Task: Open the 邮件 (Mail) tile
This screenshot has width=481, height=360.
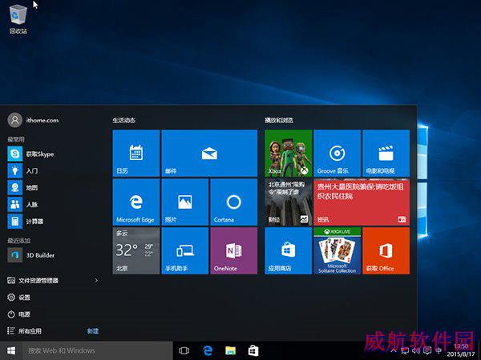Action: (209, 153)
